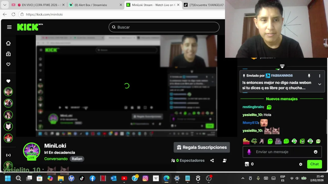Click the Italian language tag
The height and width of the screenshot is (184, 328).
tap(77, 159)
